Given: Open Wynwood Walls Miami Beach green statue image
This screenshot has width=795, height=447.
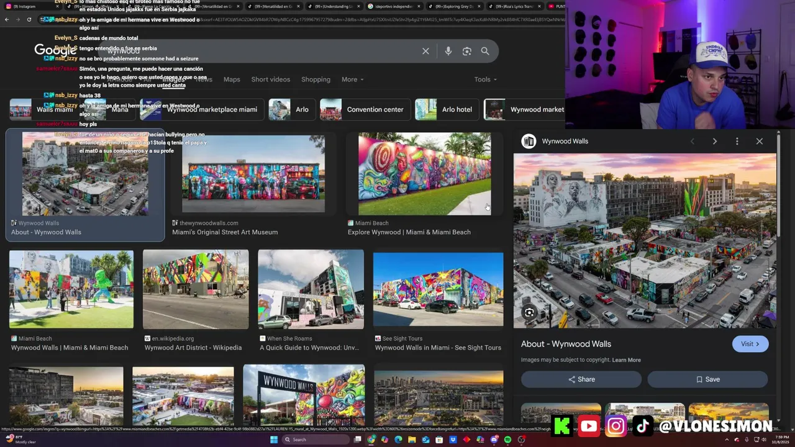Looking at the screenshot, I should [x=71, y=289].
